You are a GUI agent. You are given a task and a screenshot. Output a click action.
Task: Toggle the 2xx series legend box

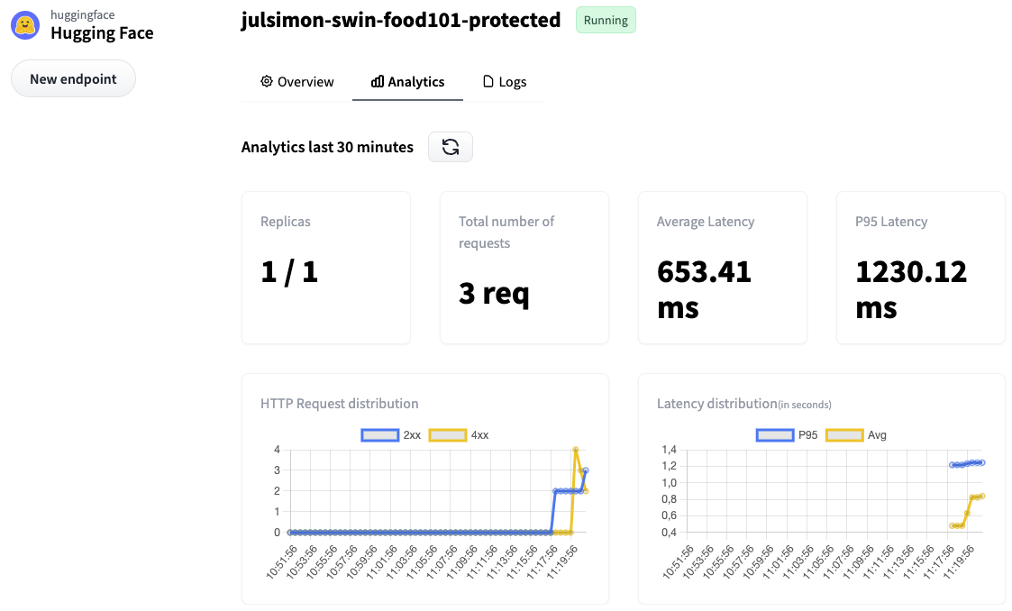pyautogui.click(x=379, y=435)
